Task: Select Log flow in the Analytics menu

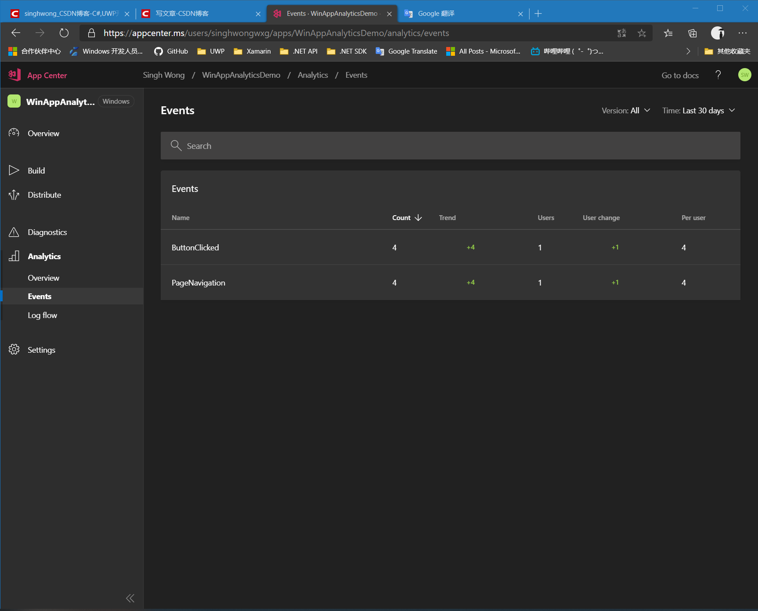Action: [42, 315]
